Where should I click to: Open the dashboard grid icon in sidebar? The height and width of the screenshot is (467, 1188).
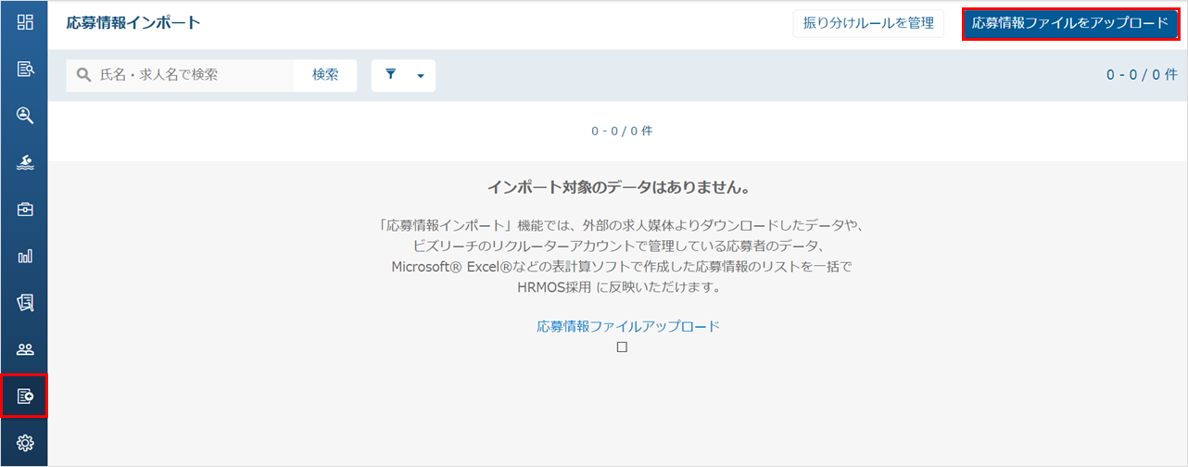(x=25, y=22)
